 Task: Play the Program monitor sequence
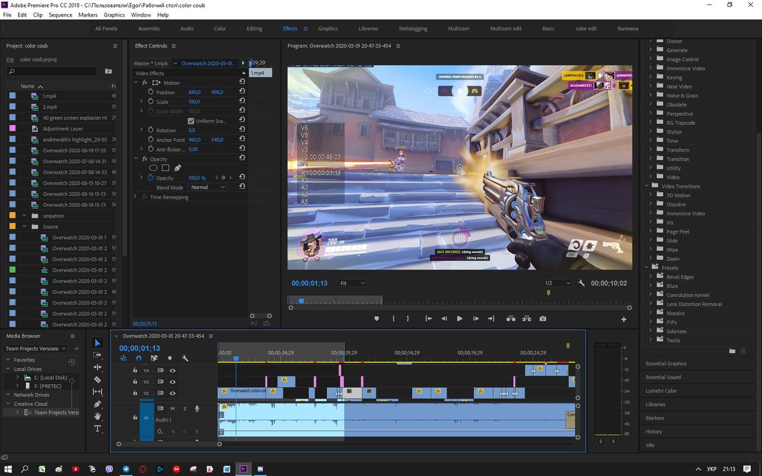point(460,319)
